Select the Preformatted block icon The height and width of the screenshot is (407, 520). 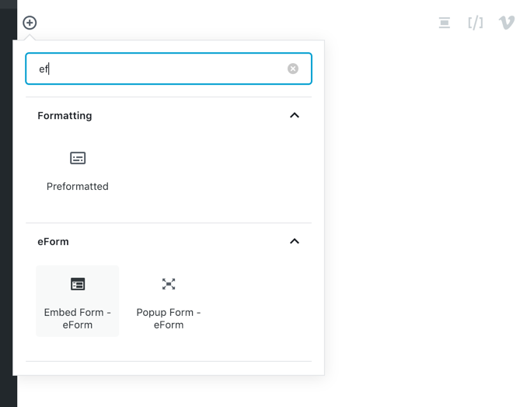coord(78,158)
